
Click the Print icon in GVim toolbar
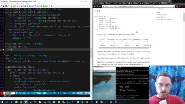coord(8,6)
